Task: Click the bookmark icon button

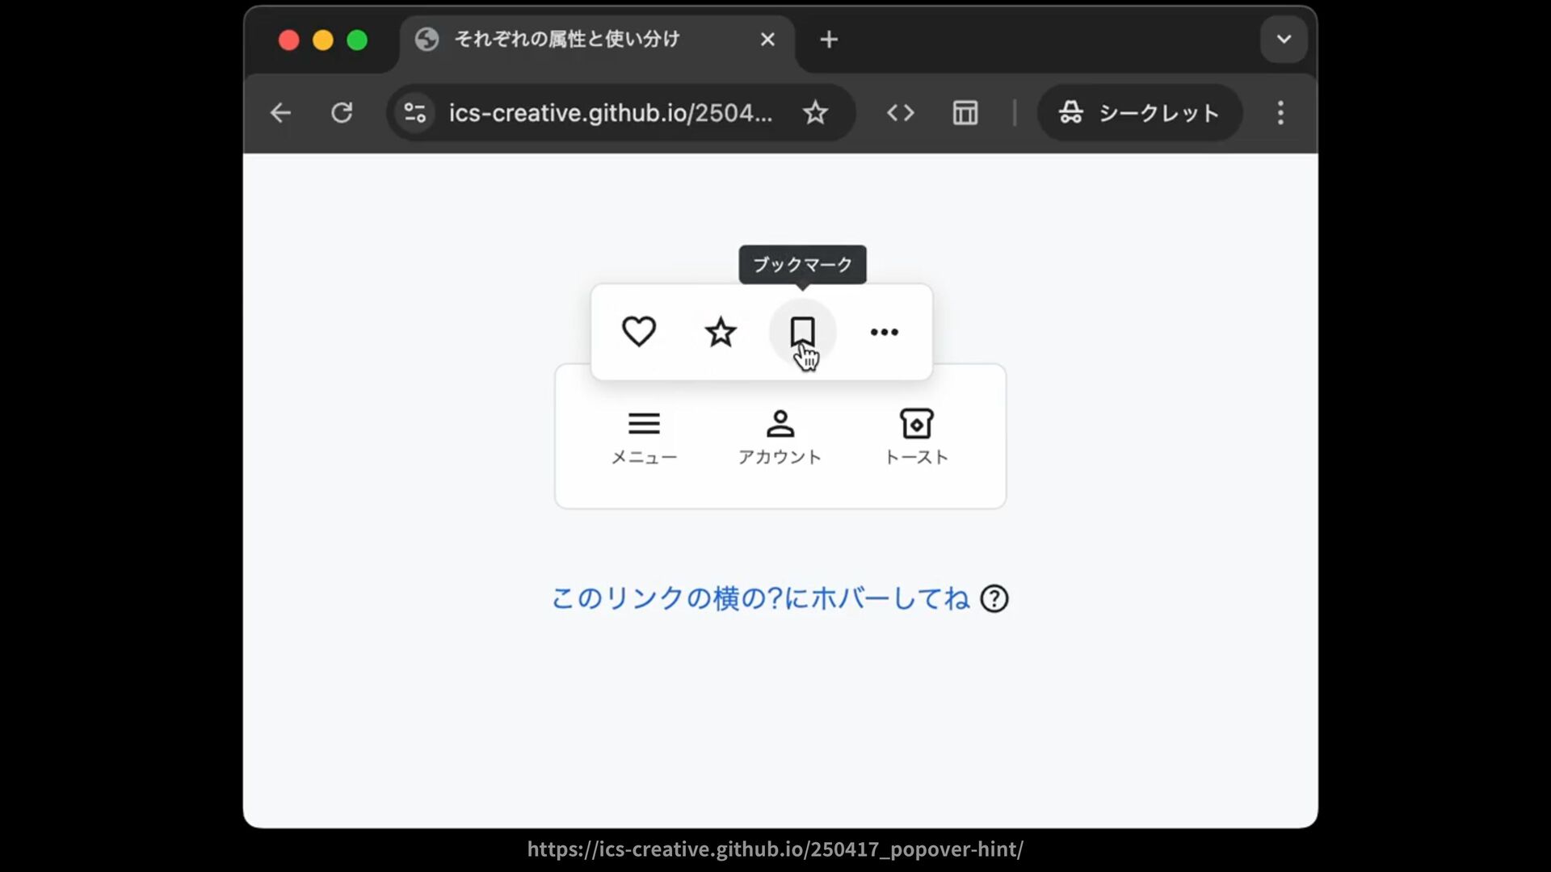Action: [802, 332]
